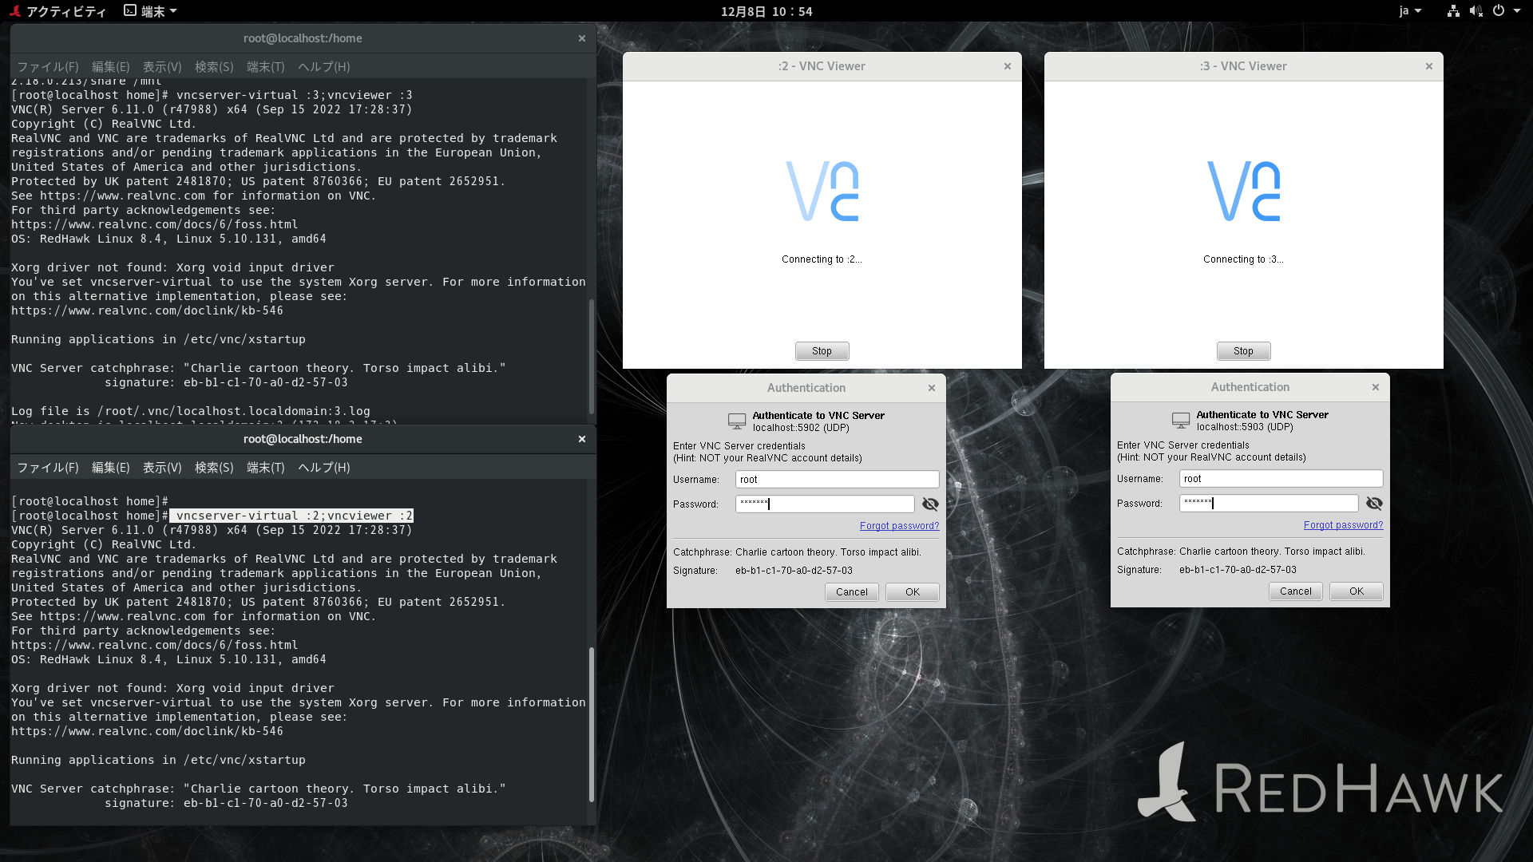The height and width of the screenshot is (862, 1533).
Task: Click the lower terminal scrollbar
Action: 591,724
